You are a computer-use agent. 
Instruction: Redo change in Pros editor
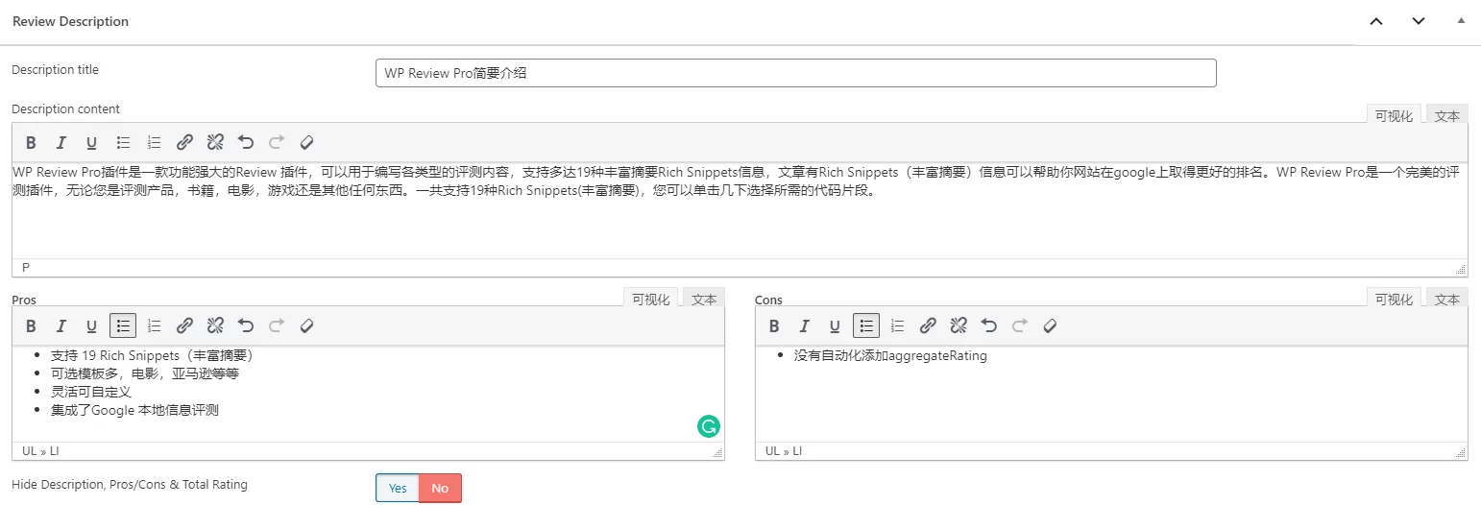[277, 326]
